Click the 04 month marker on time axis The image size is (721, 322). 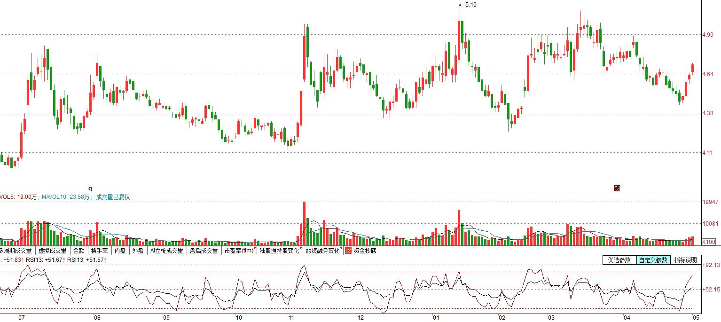(x=627, y=318)
